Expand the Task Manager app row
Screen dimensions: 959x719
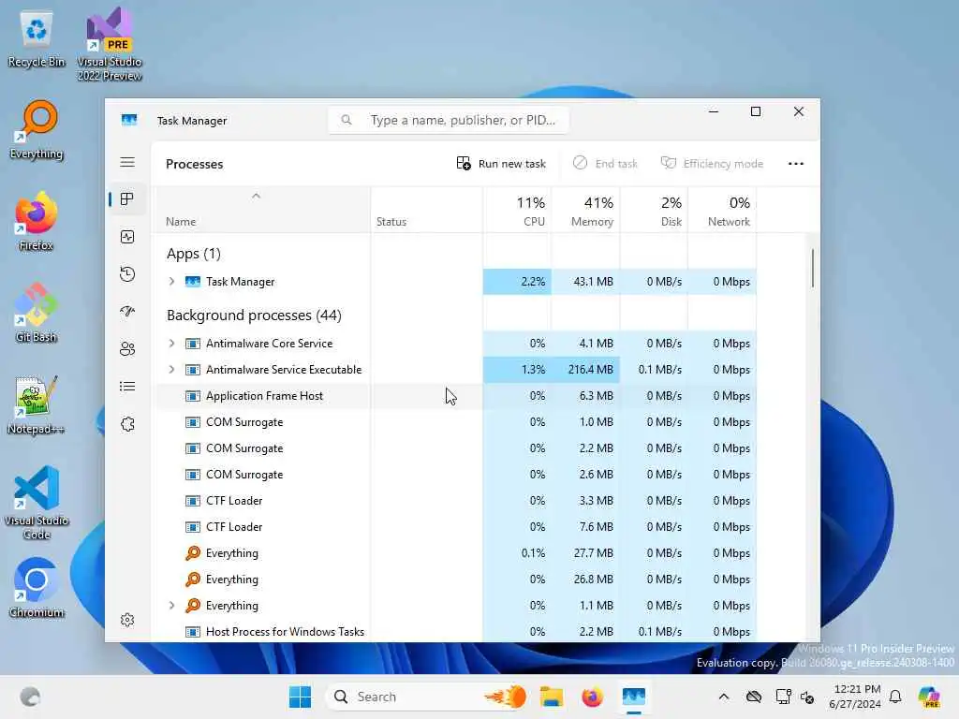click(x=172, y=281)
